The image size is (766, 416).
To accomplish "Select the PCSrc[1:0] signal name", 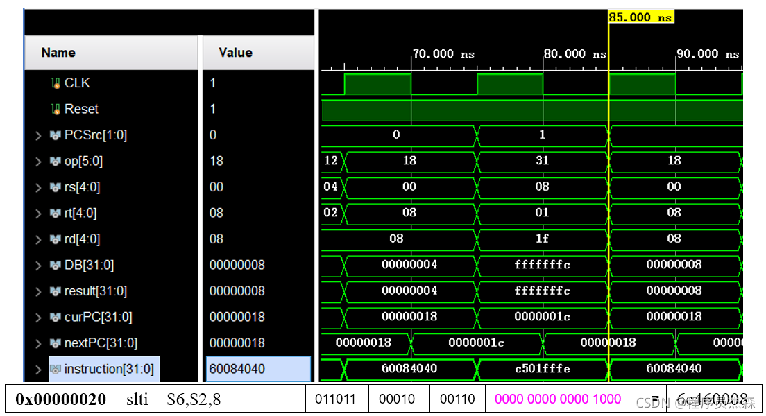I will click(x=96, y=135).
